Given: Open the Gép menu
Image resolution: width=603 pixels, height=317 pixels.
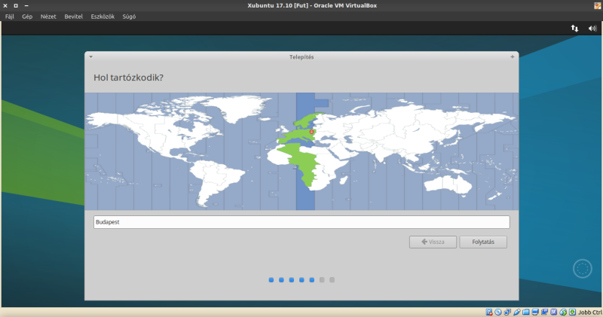Looking at the screenshot, I should [27, 16].
